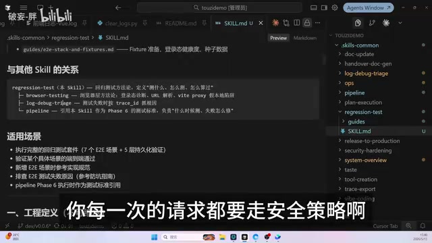Open changes compare icon in editor toolbar
The image size is (432, 243).
point(286,23)
